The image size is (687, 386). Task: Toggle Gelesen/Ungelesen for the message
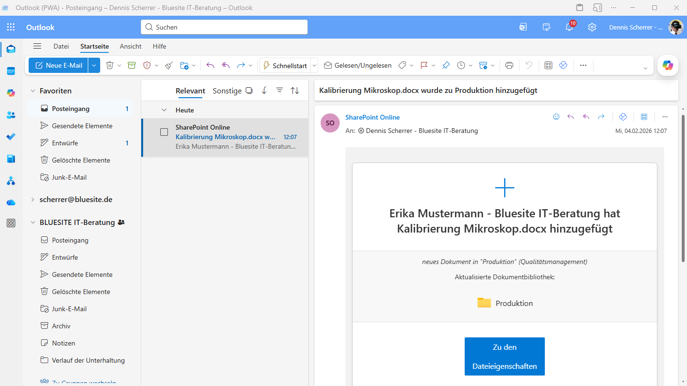[357, 65]
